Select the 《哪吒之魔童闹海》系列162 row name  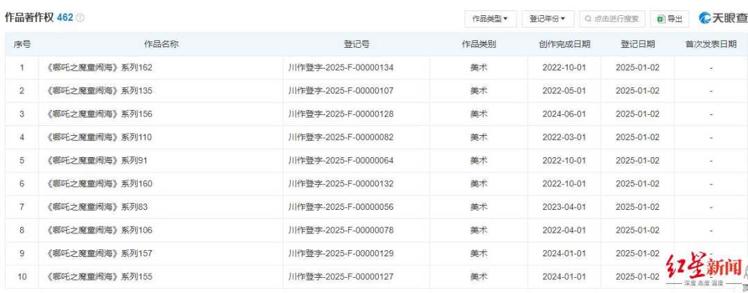(x=99, y=68)
